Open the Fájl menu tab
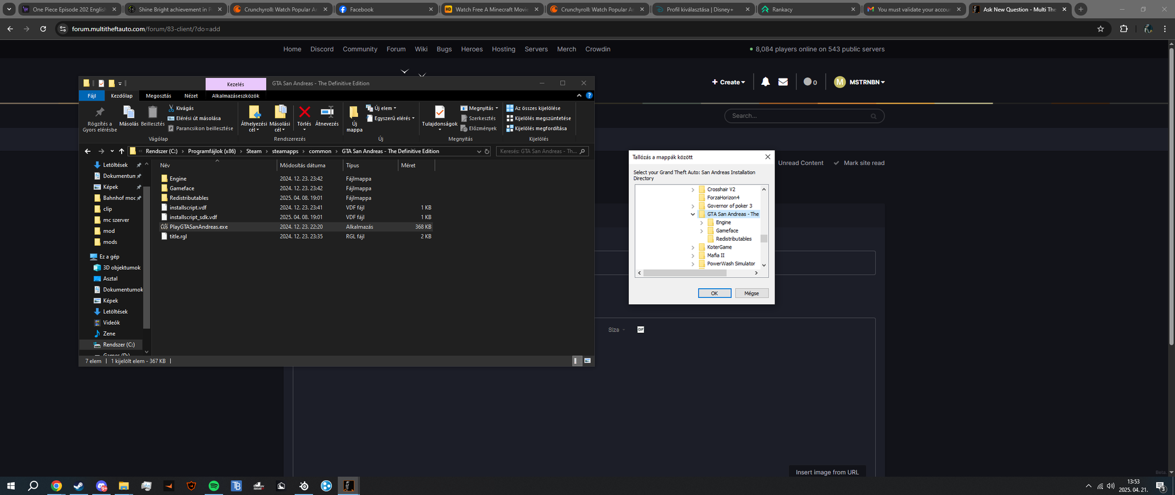The width and height of the screenshot is (1175, 495). click(92, 96)
